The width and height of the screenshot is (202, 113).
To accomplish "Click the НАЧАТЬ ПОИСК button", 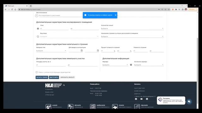I will tap(42, 78).
